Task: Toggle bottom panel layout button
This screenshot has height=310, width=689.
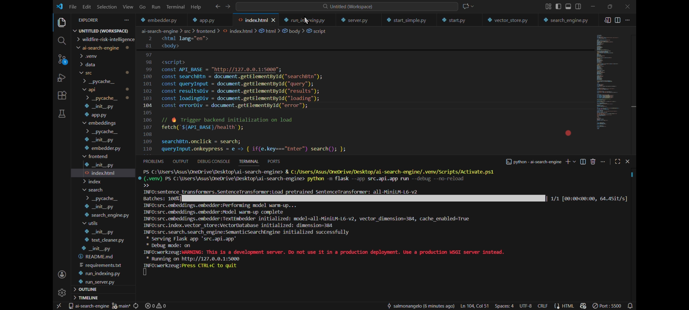Action: click(568, 7)
